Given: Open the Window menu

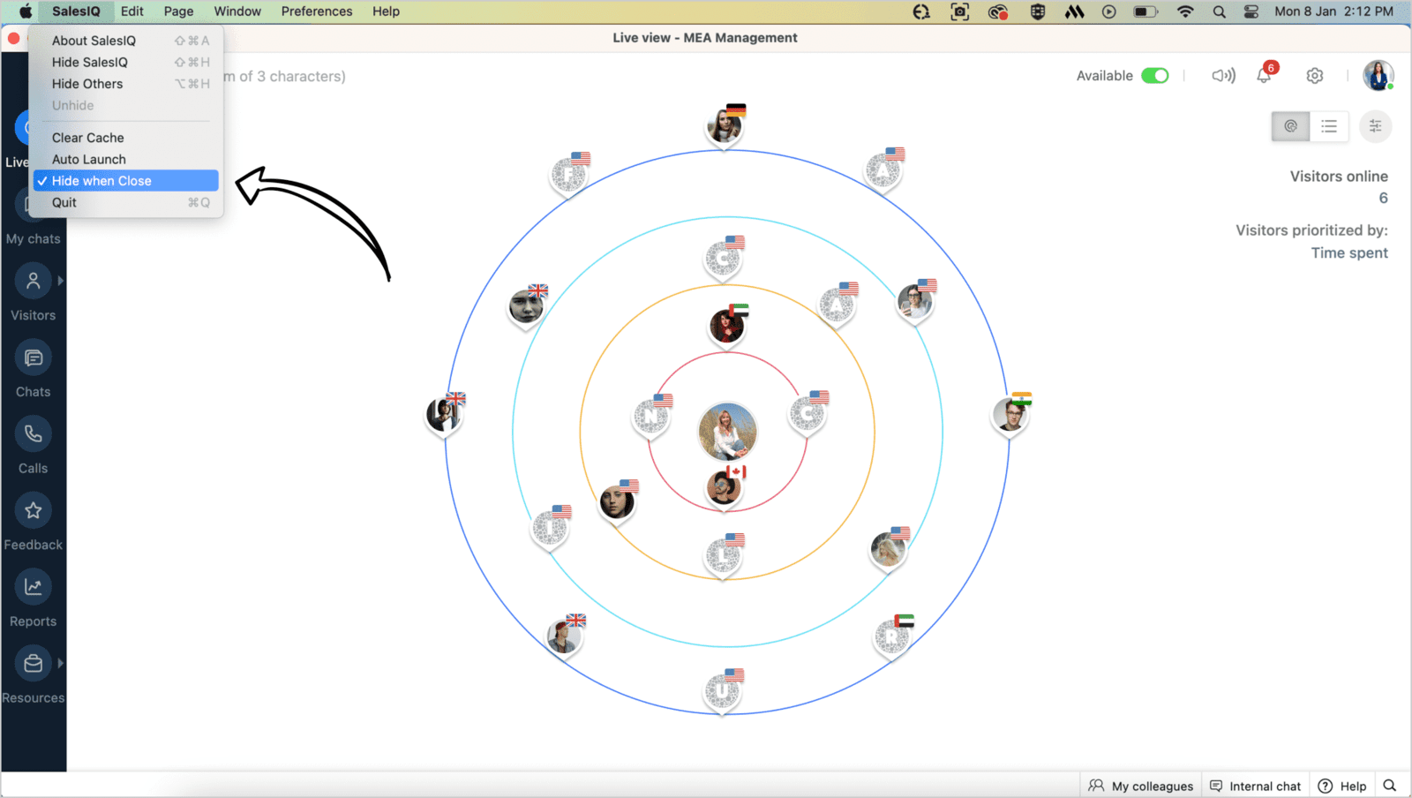Looking at the screenshot, I should (x=237, y=11).
